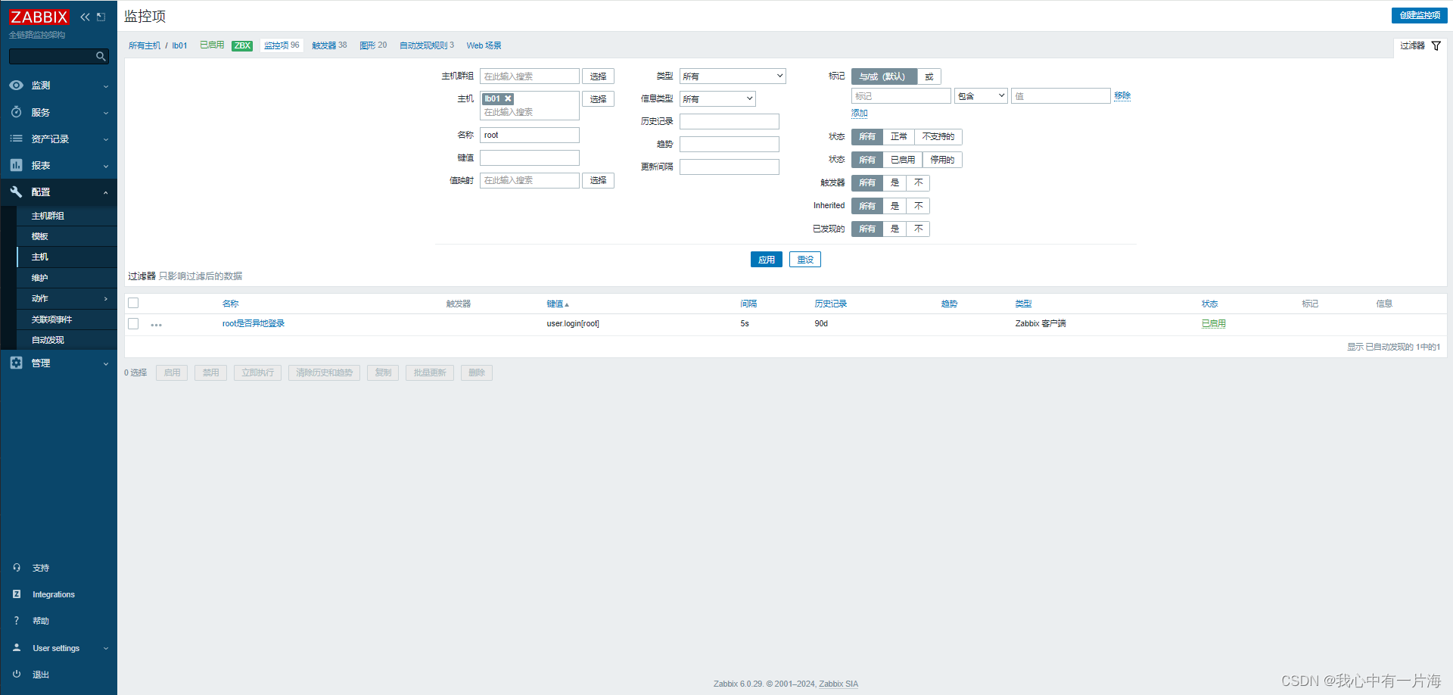This screenshot has width=1453, height=695.
Task: Select Normal state filter
Action: click(x=898, y=136)
